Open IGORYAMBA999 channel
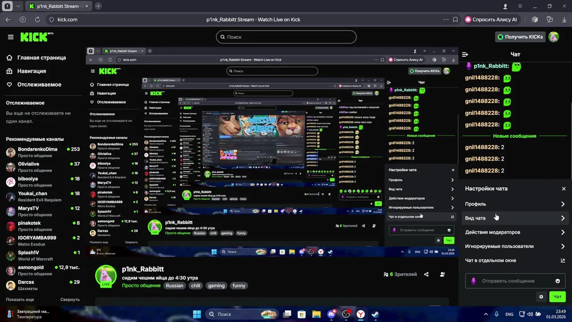This screenshot has height=322, width=572. (x=43, y=241)
